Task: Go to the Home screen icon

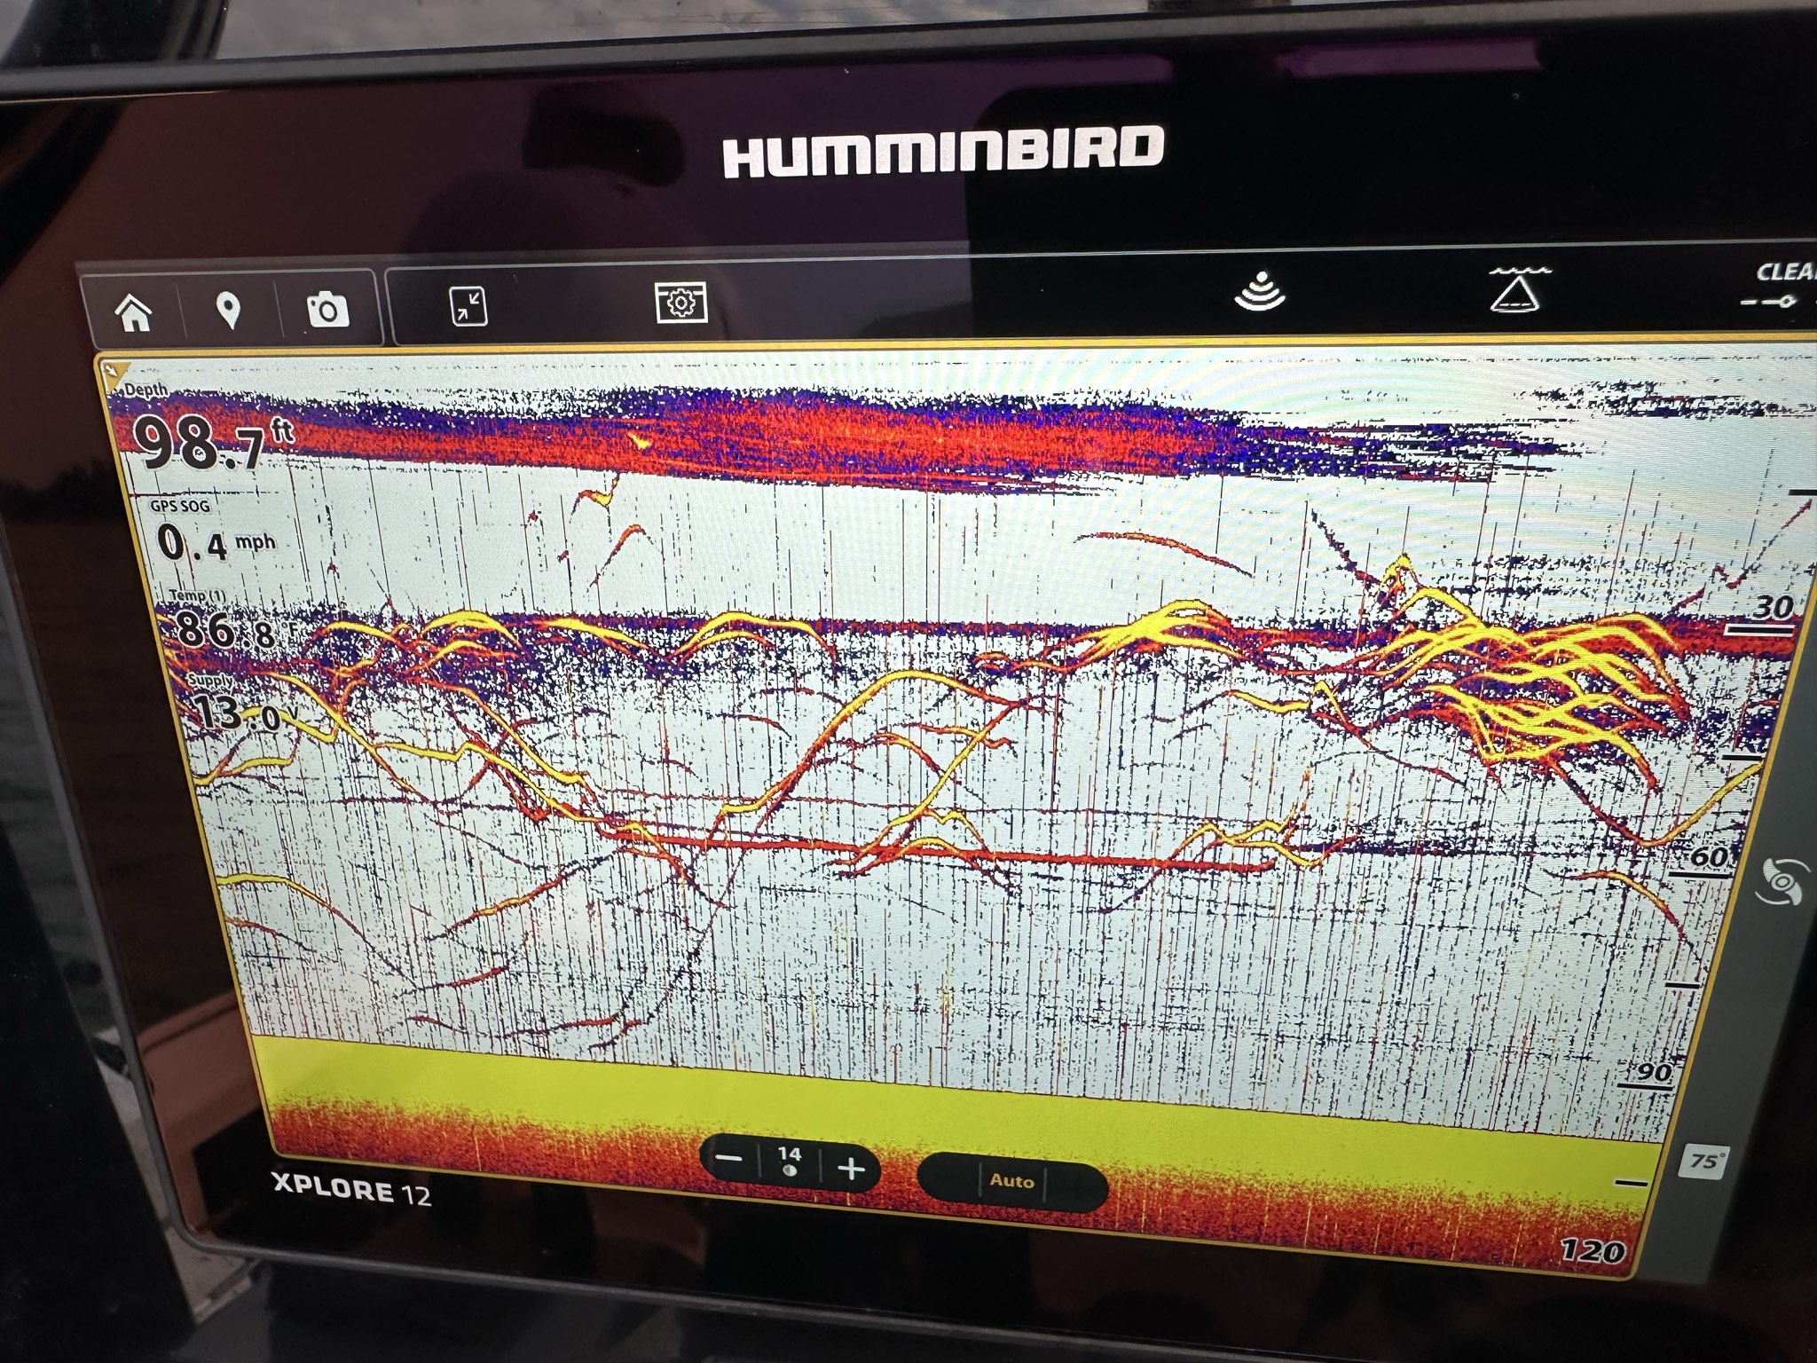Action: pos(136,312)
